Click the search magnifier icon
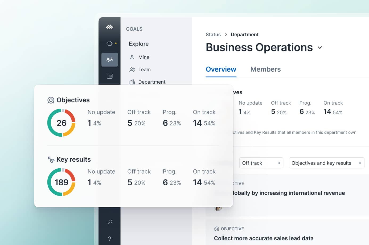Viewport: 369px width, 245px height. point(109,222)
